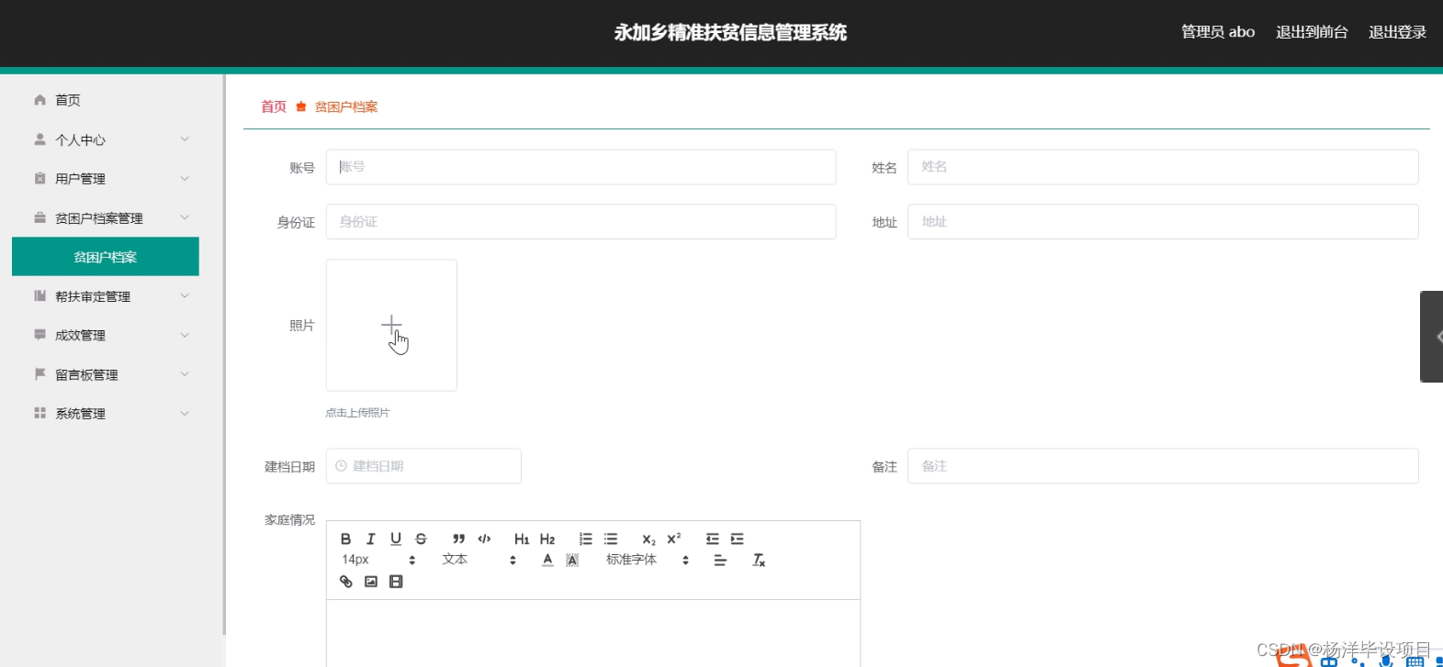Open the 标准字体 font family dropdown

(648, 560)
